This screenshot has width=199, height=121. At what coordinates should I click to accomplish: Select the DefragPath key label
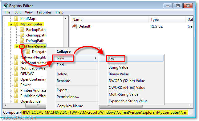(x=35, y=41)
